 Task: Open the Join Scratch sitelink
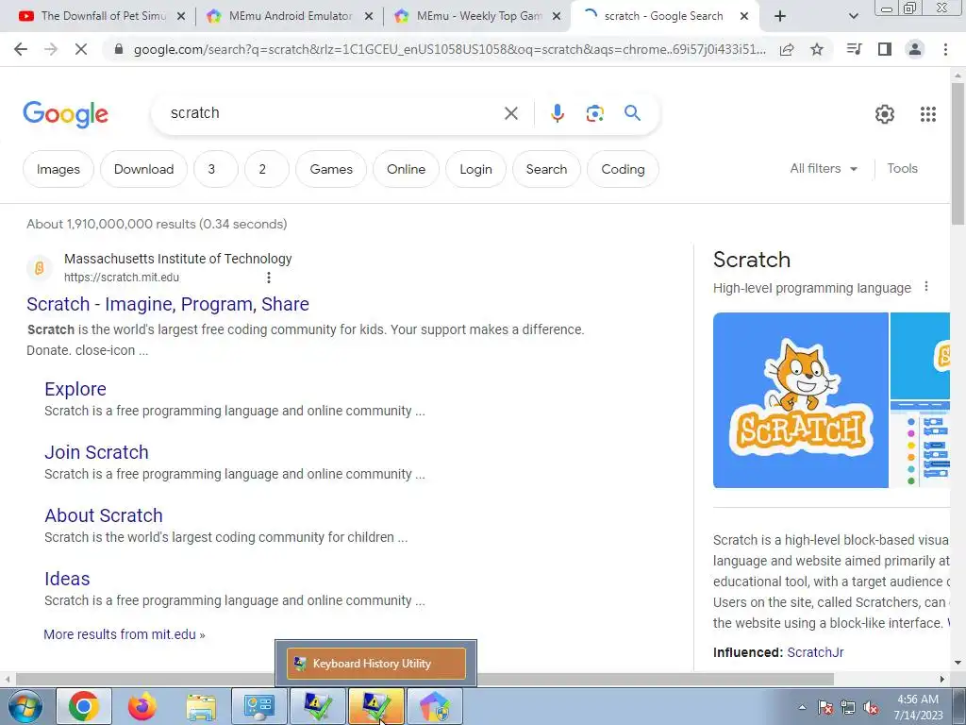(96, 452)
